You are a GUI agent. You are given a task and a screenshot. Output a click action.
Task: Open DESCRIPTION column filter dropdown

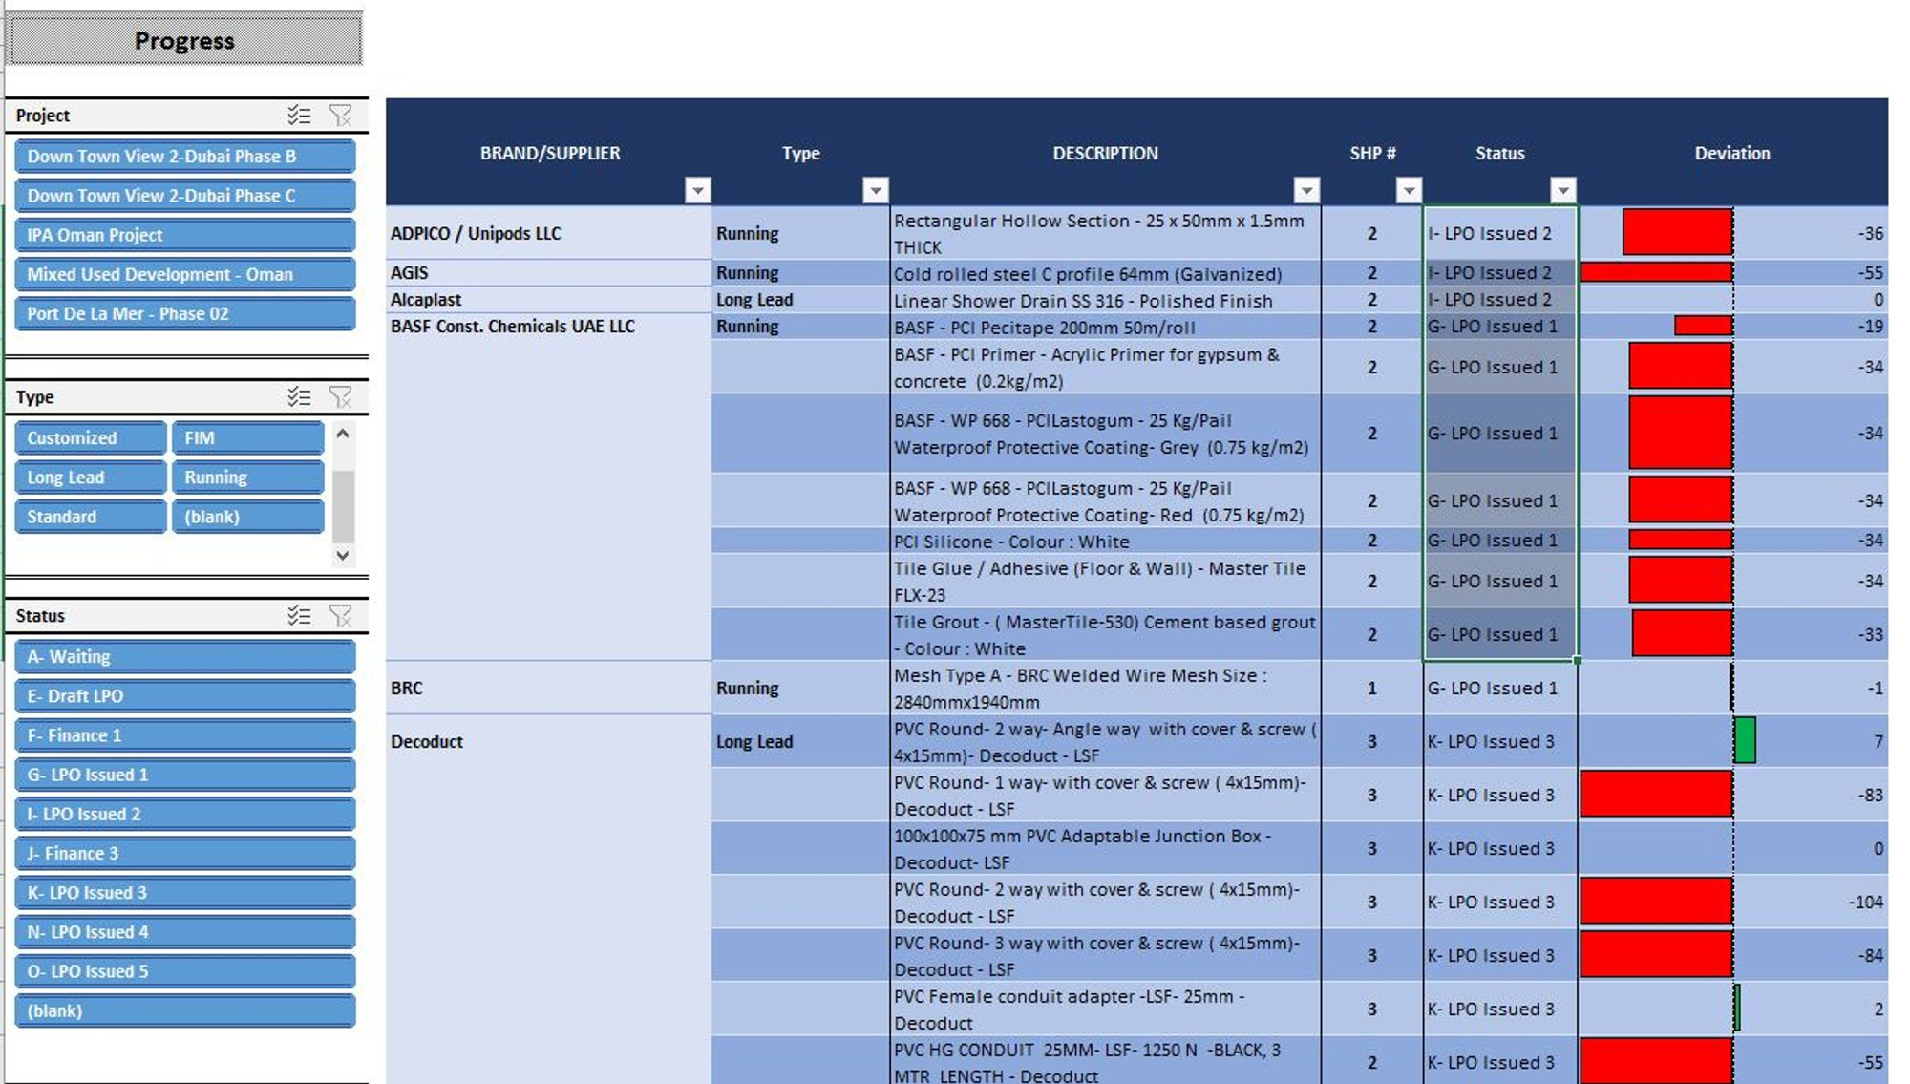(1305, 190)
